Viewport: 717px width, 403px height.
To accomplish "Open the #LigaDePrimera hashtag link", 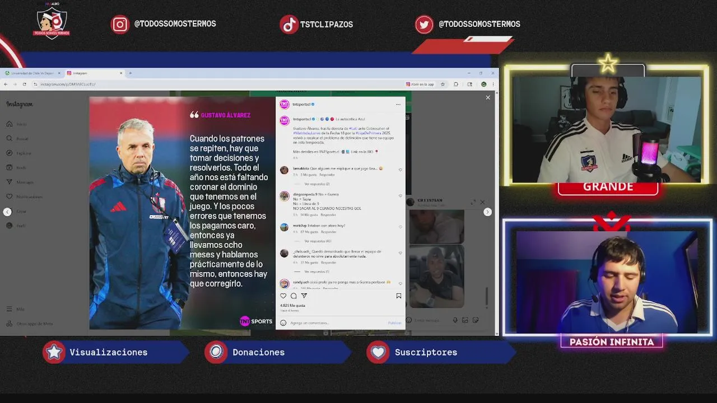I will click(368, 133).
